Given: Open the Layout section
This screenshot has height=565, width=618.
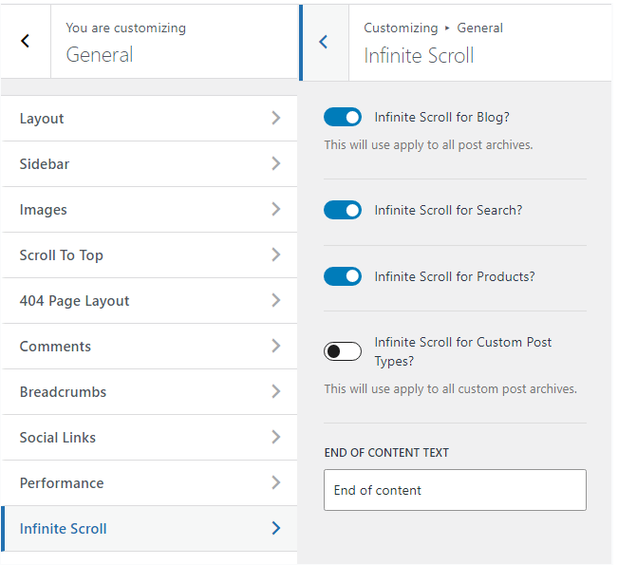Looking at the screenshot, I should [x=142, y=119].
